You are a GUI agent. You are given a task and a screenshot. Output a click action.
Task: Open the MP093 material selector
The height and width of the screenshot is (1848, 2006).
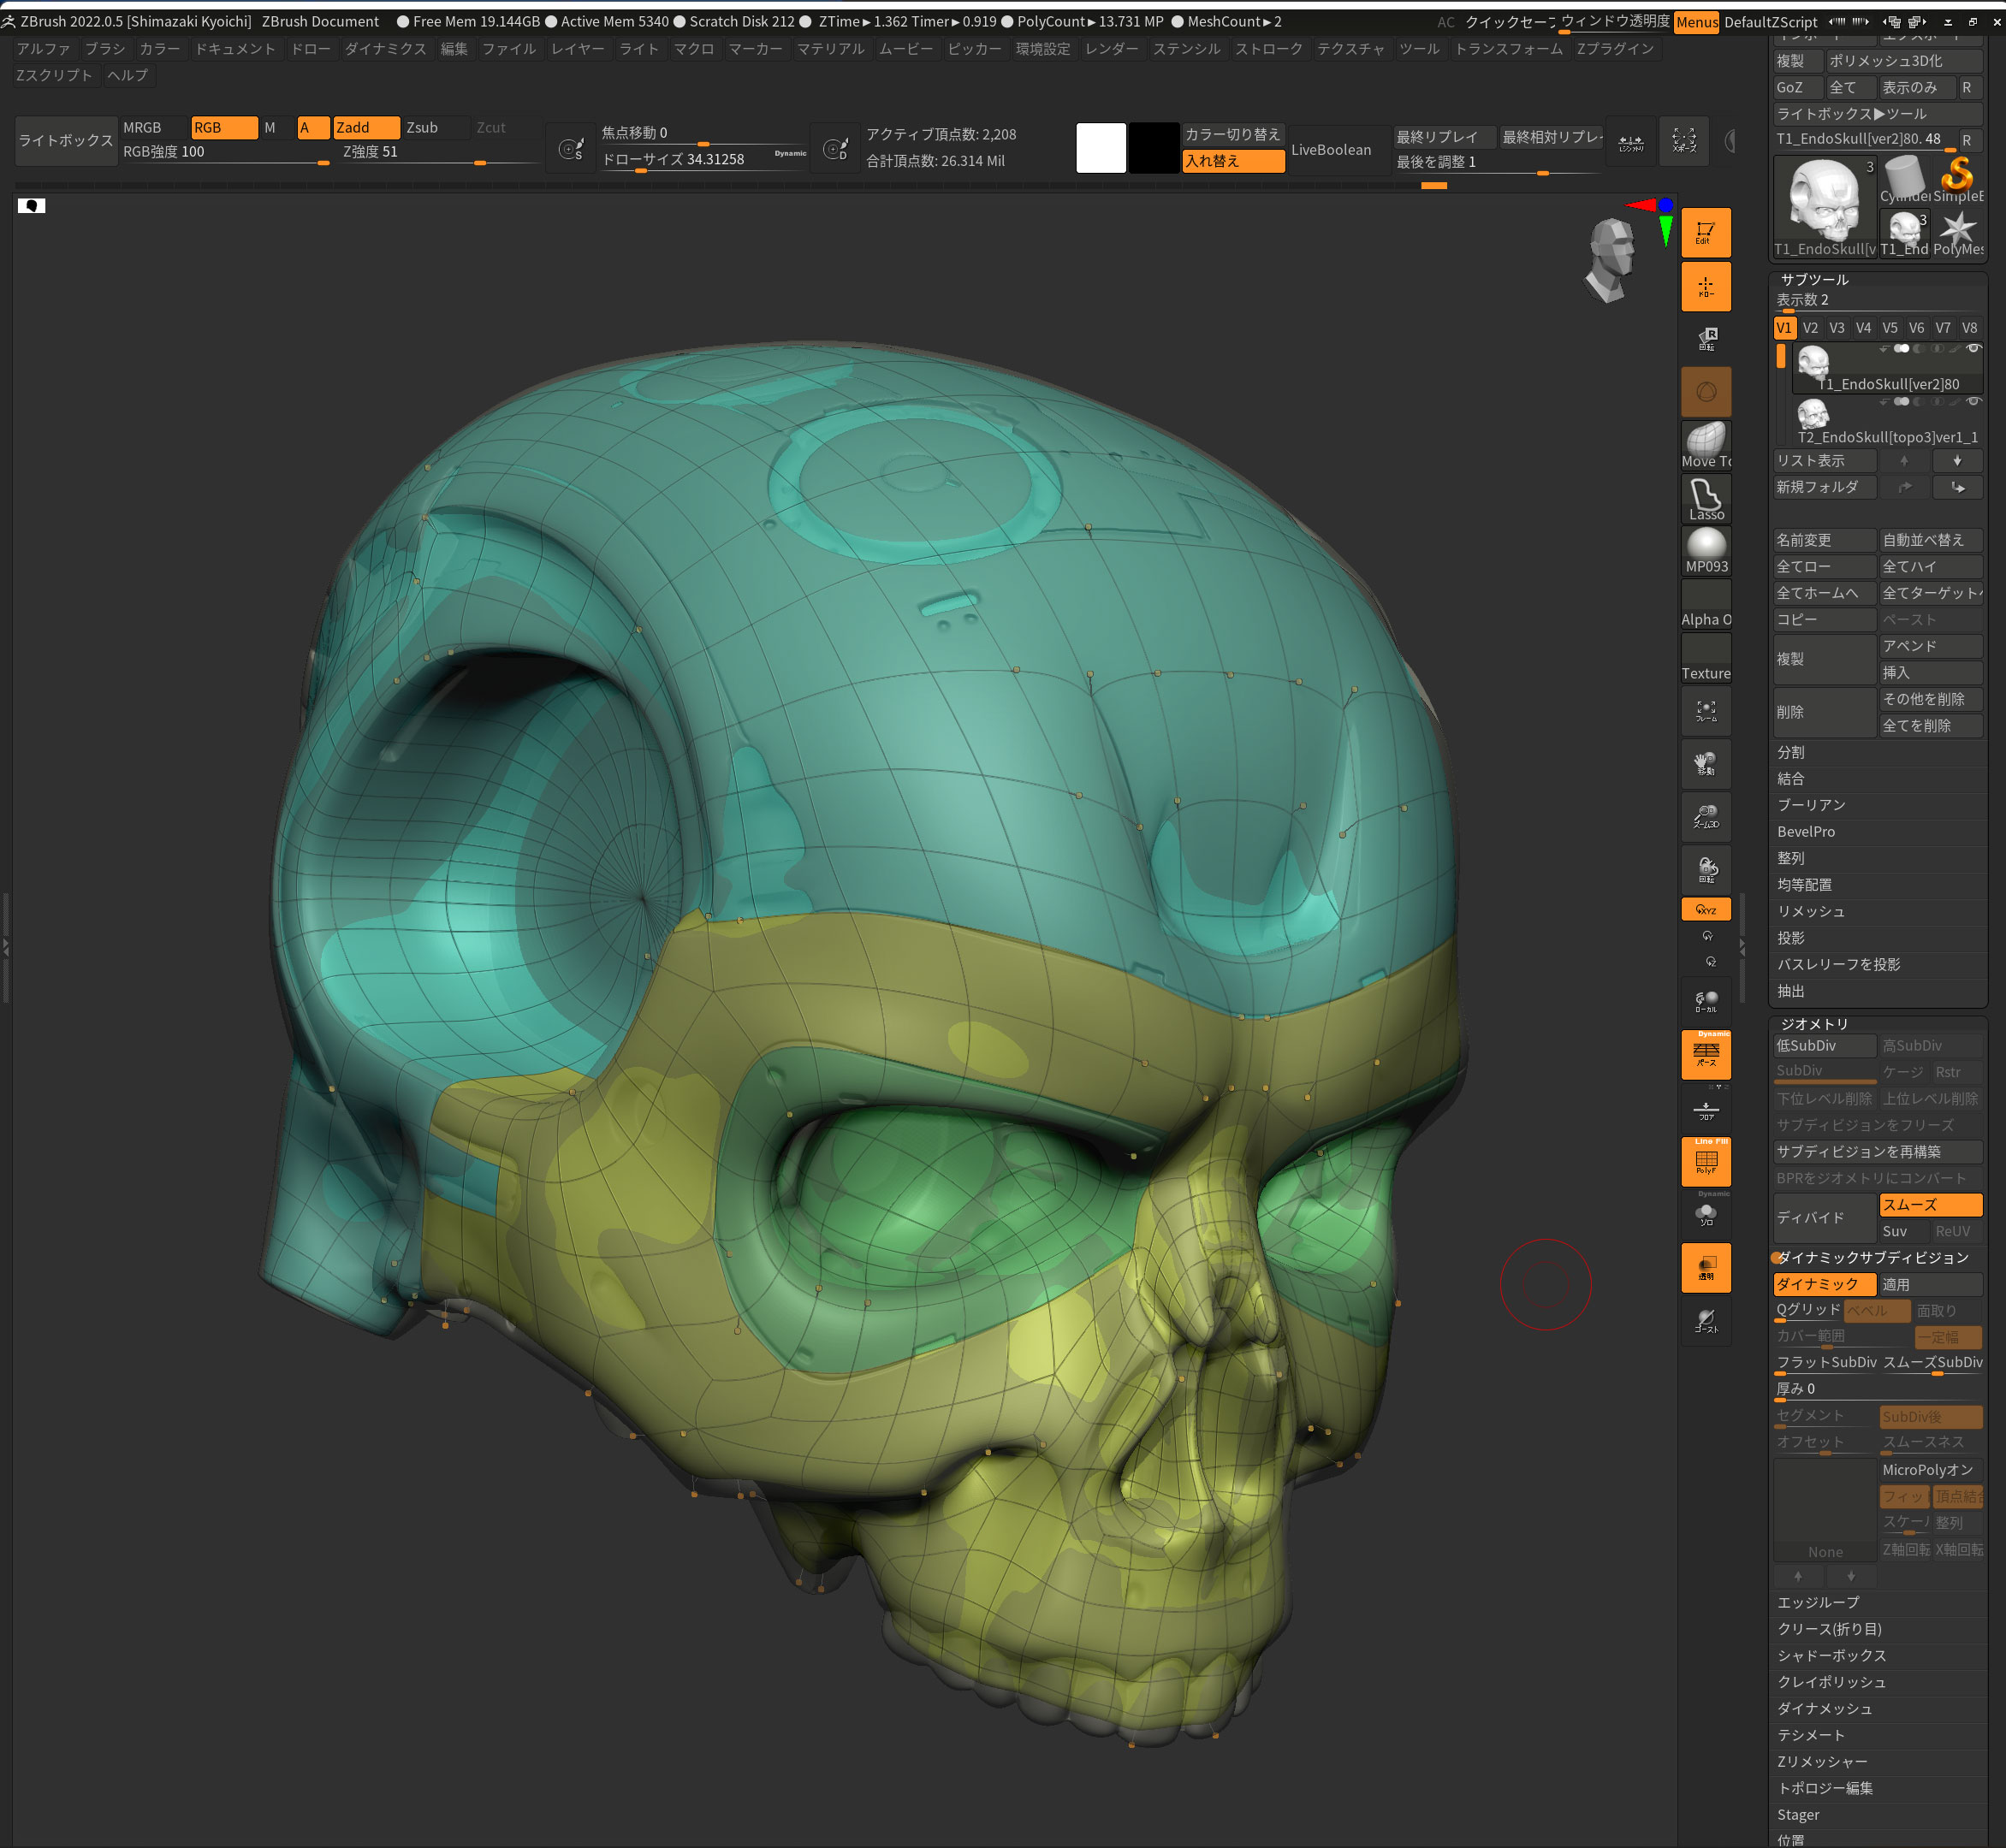1706,551
